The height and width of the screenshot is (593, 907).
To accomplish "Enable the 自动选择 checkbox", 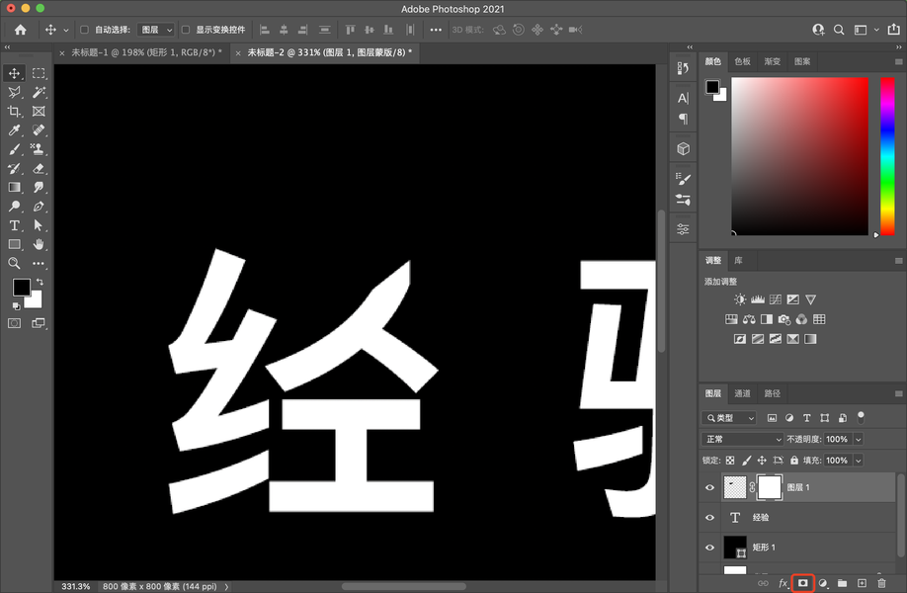I will point(84,30).
